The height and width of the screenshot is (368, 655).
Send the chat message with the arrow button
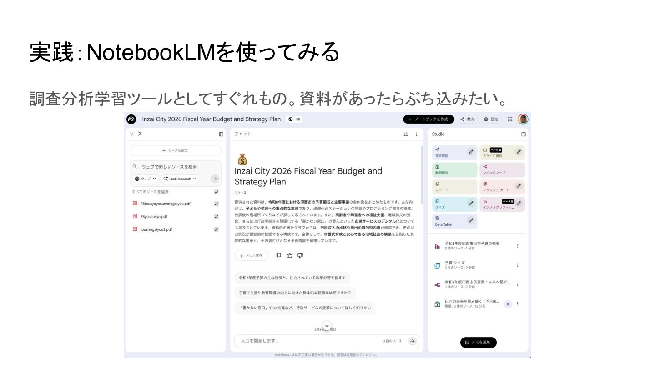click(x=412, y=341)
